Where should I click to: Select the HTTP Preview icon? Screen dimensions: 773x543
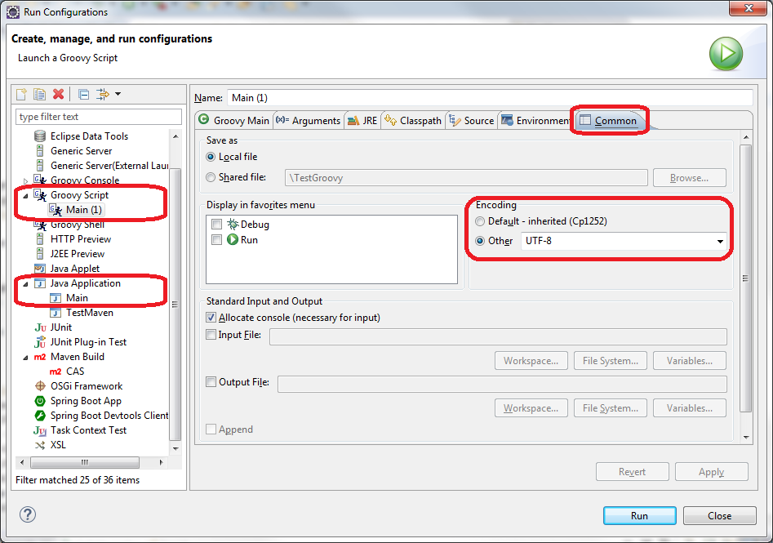(40, 239)
